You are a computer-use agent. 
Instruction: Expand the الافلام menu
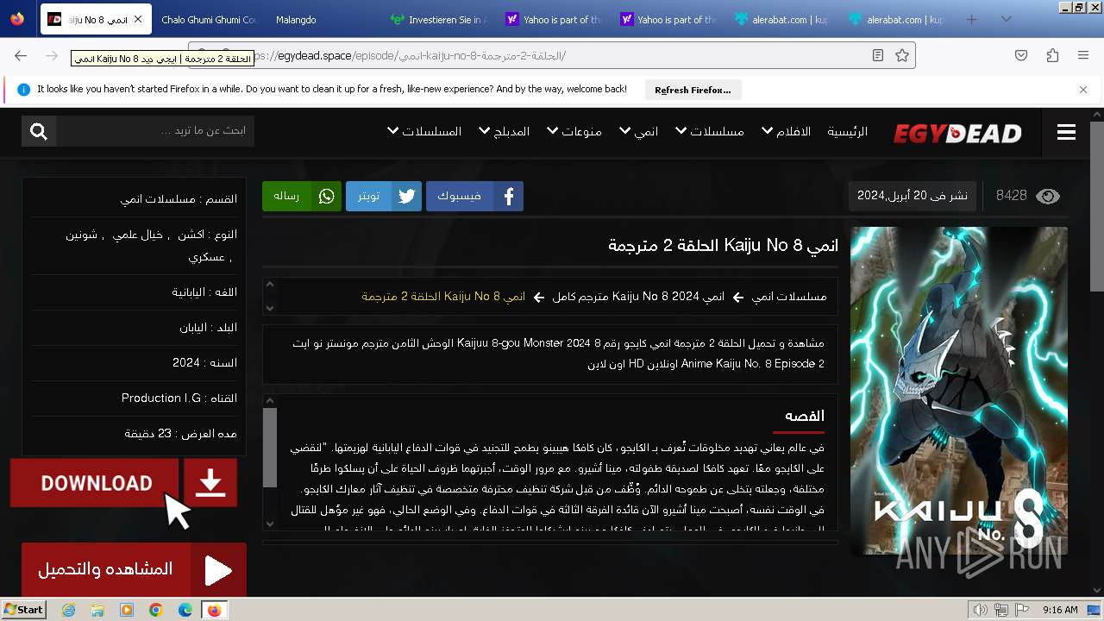point(786,131)
